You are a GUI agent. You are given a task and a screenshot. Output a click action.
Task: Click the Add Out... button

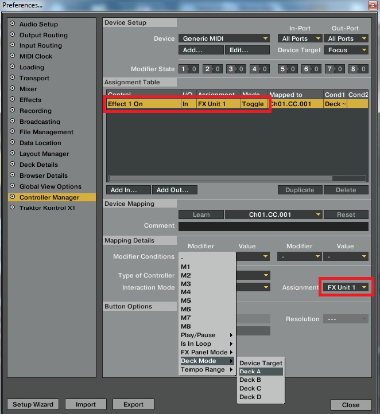pyautogui.click(x=175, y=190)
